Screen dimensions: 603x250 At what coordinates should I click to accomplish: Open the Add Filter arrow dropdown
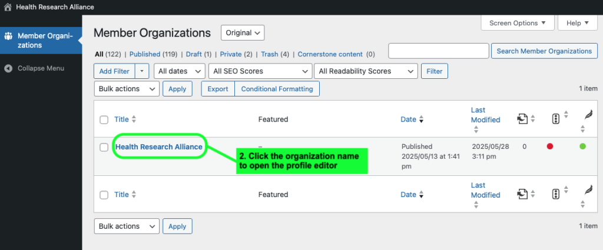[142, 71]
